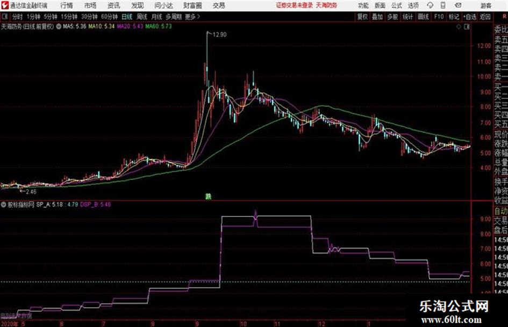508x327 pixels.
Task: Click the SP_A: 5.18 indicator value
Action: click(49, 204)
